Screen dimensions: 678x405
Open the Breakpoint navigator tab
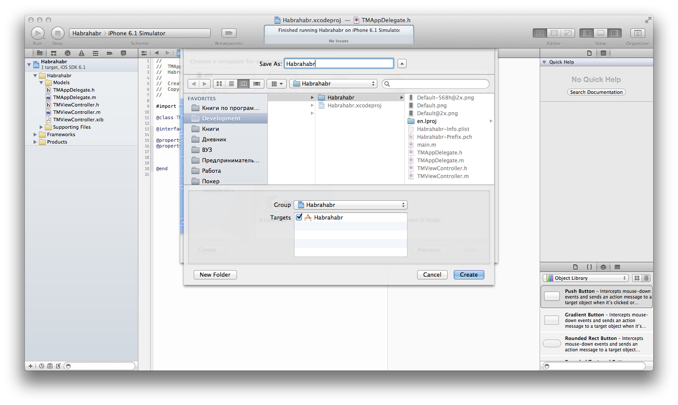[x=110, y=53]
